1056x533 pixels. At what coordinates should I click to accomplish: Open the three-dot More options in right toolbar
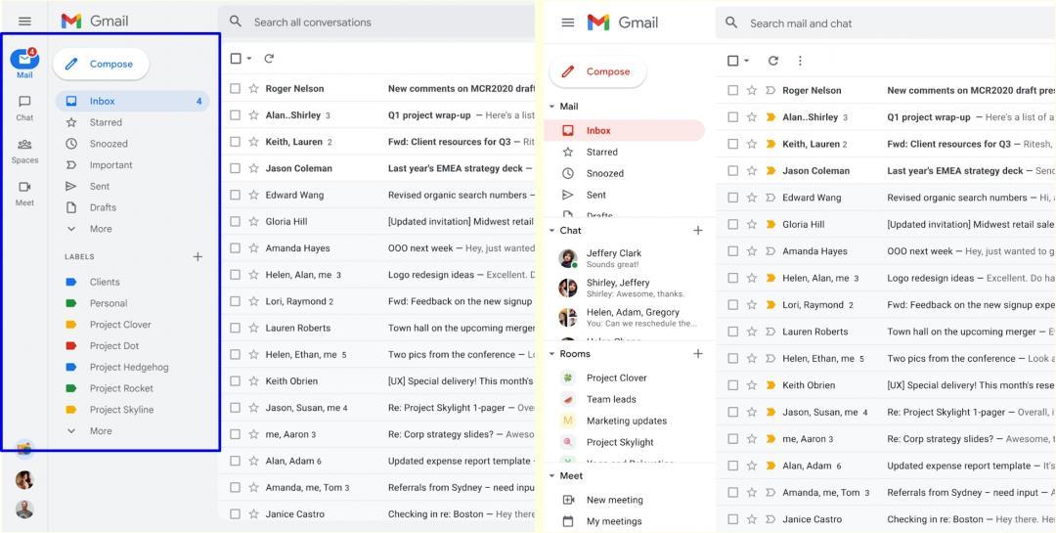point(800,61)
